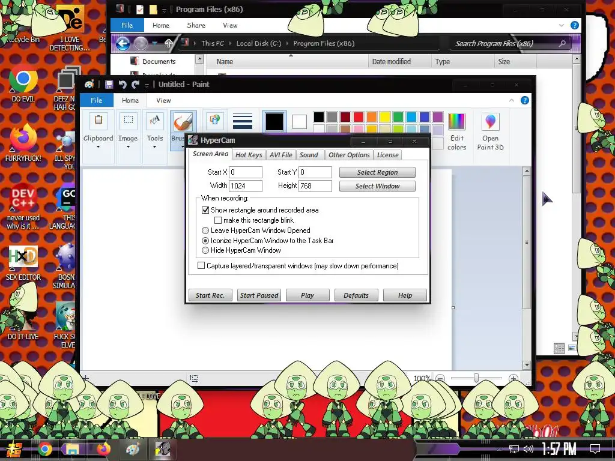Viewport: 615px width, 461px height.
Task: Click the Start Rec. button
Action: [210, 295]
